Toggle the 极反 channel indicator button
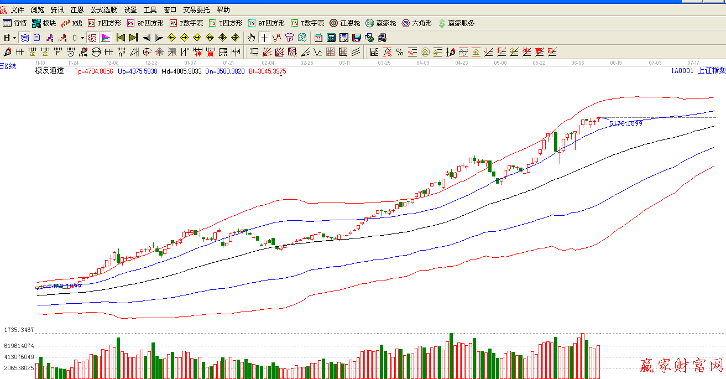The image size is (726, 379). coord(92,38)
